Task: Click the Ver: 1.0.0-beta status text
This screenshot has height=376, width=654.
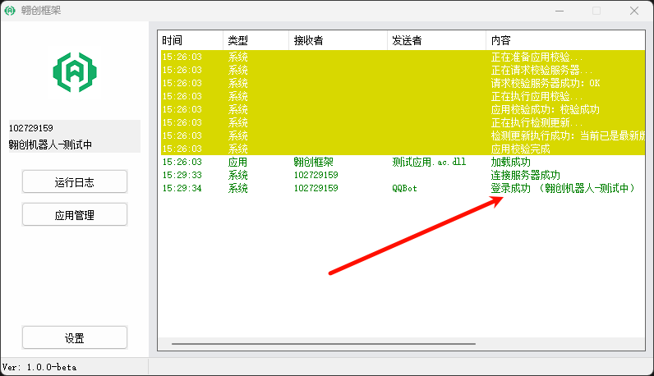Action: pos(39,367)
